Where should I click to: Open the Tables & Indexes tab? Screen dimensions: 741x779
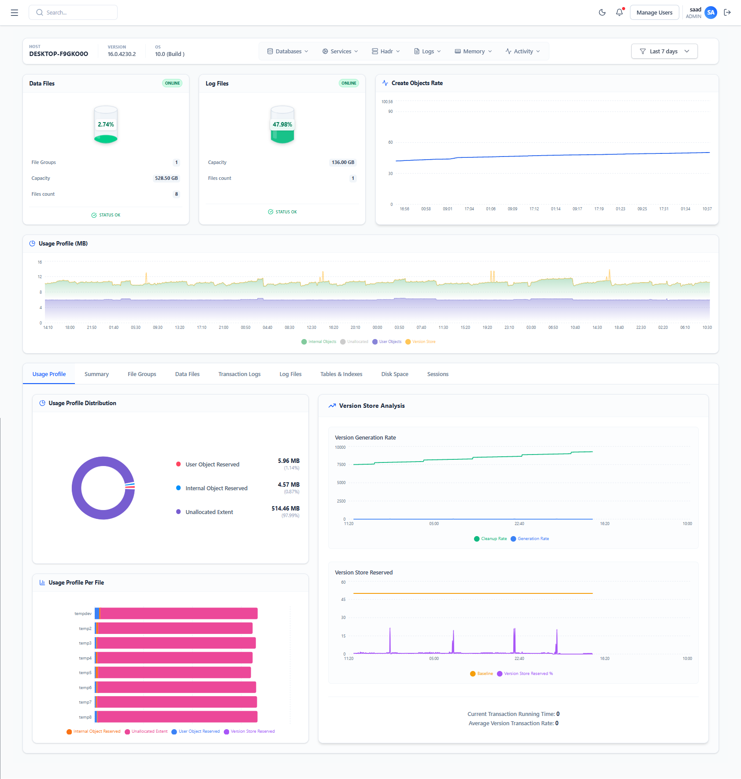[341, 374]
